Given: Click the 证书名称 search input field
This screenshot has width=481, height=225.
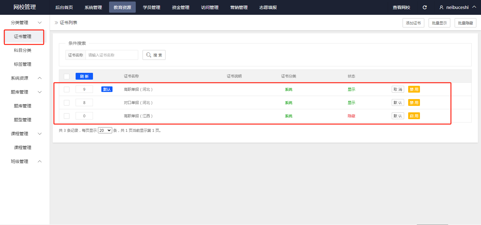Looking at the screenshot, I should point(112,55).
